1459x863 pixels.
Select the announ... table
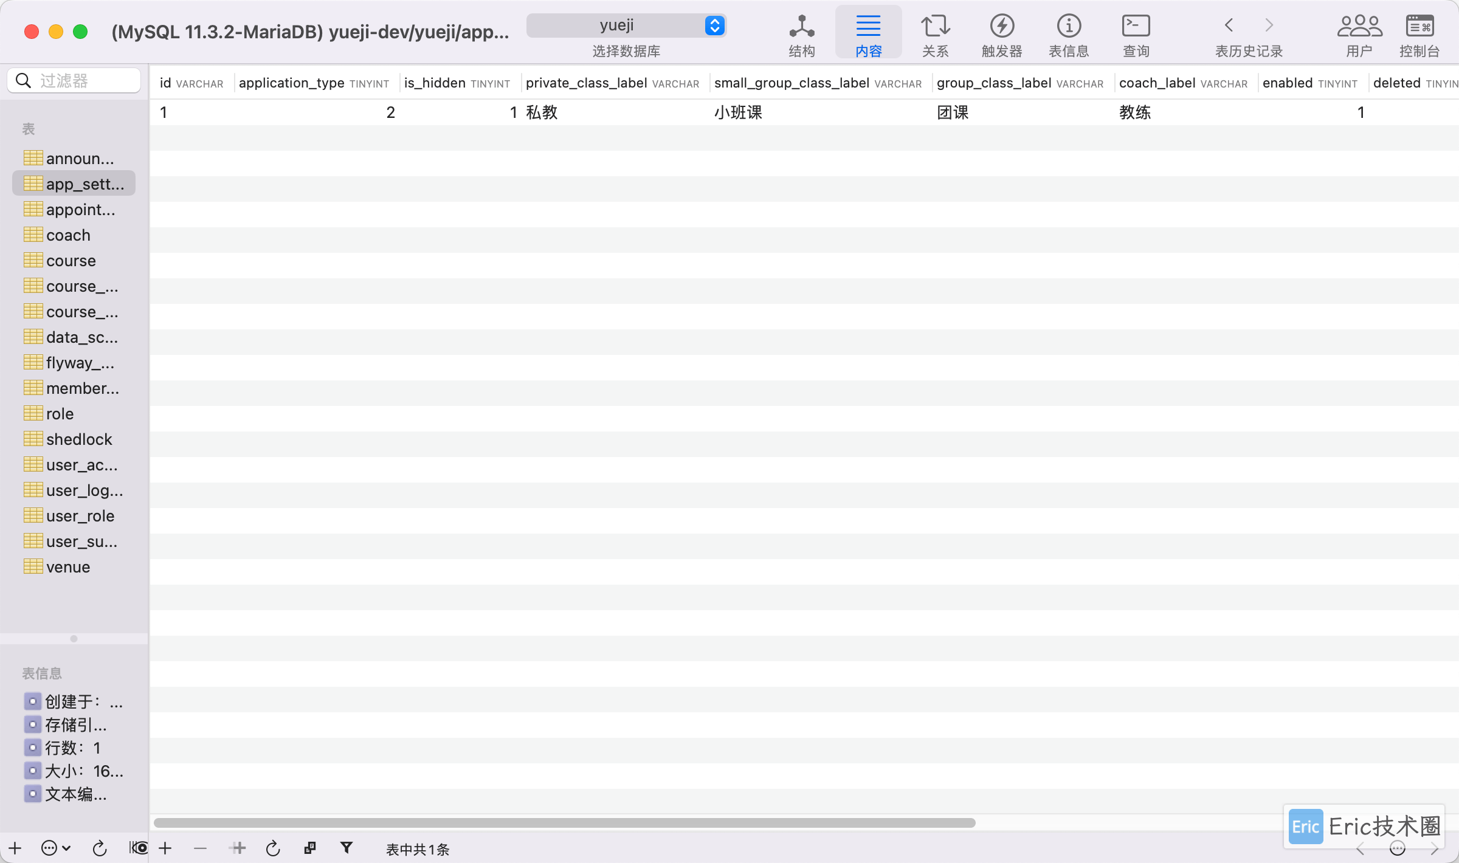coord(74,158)
